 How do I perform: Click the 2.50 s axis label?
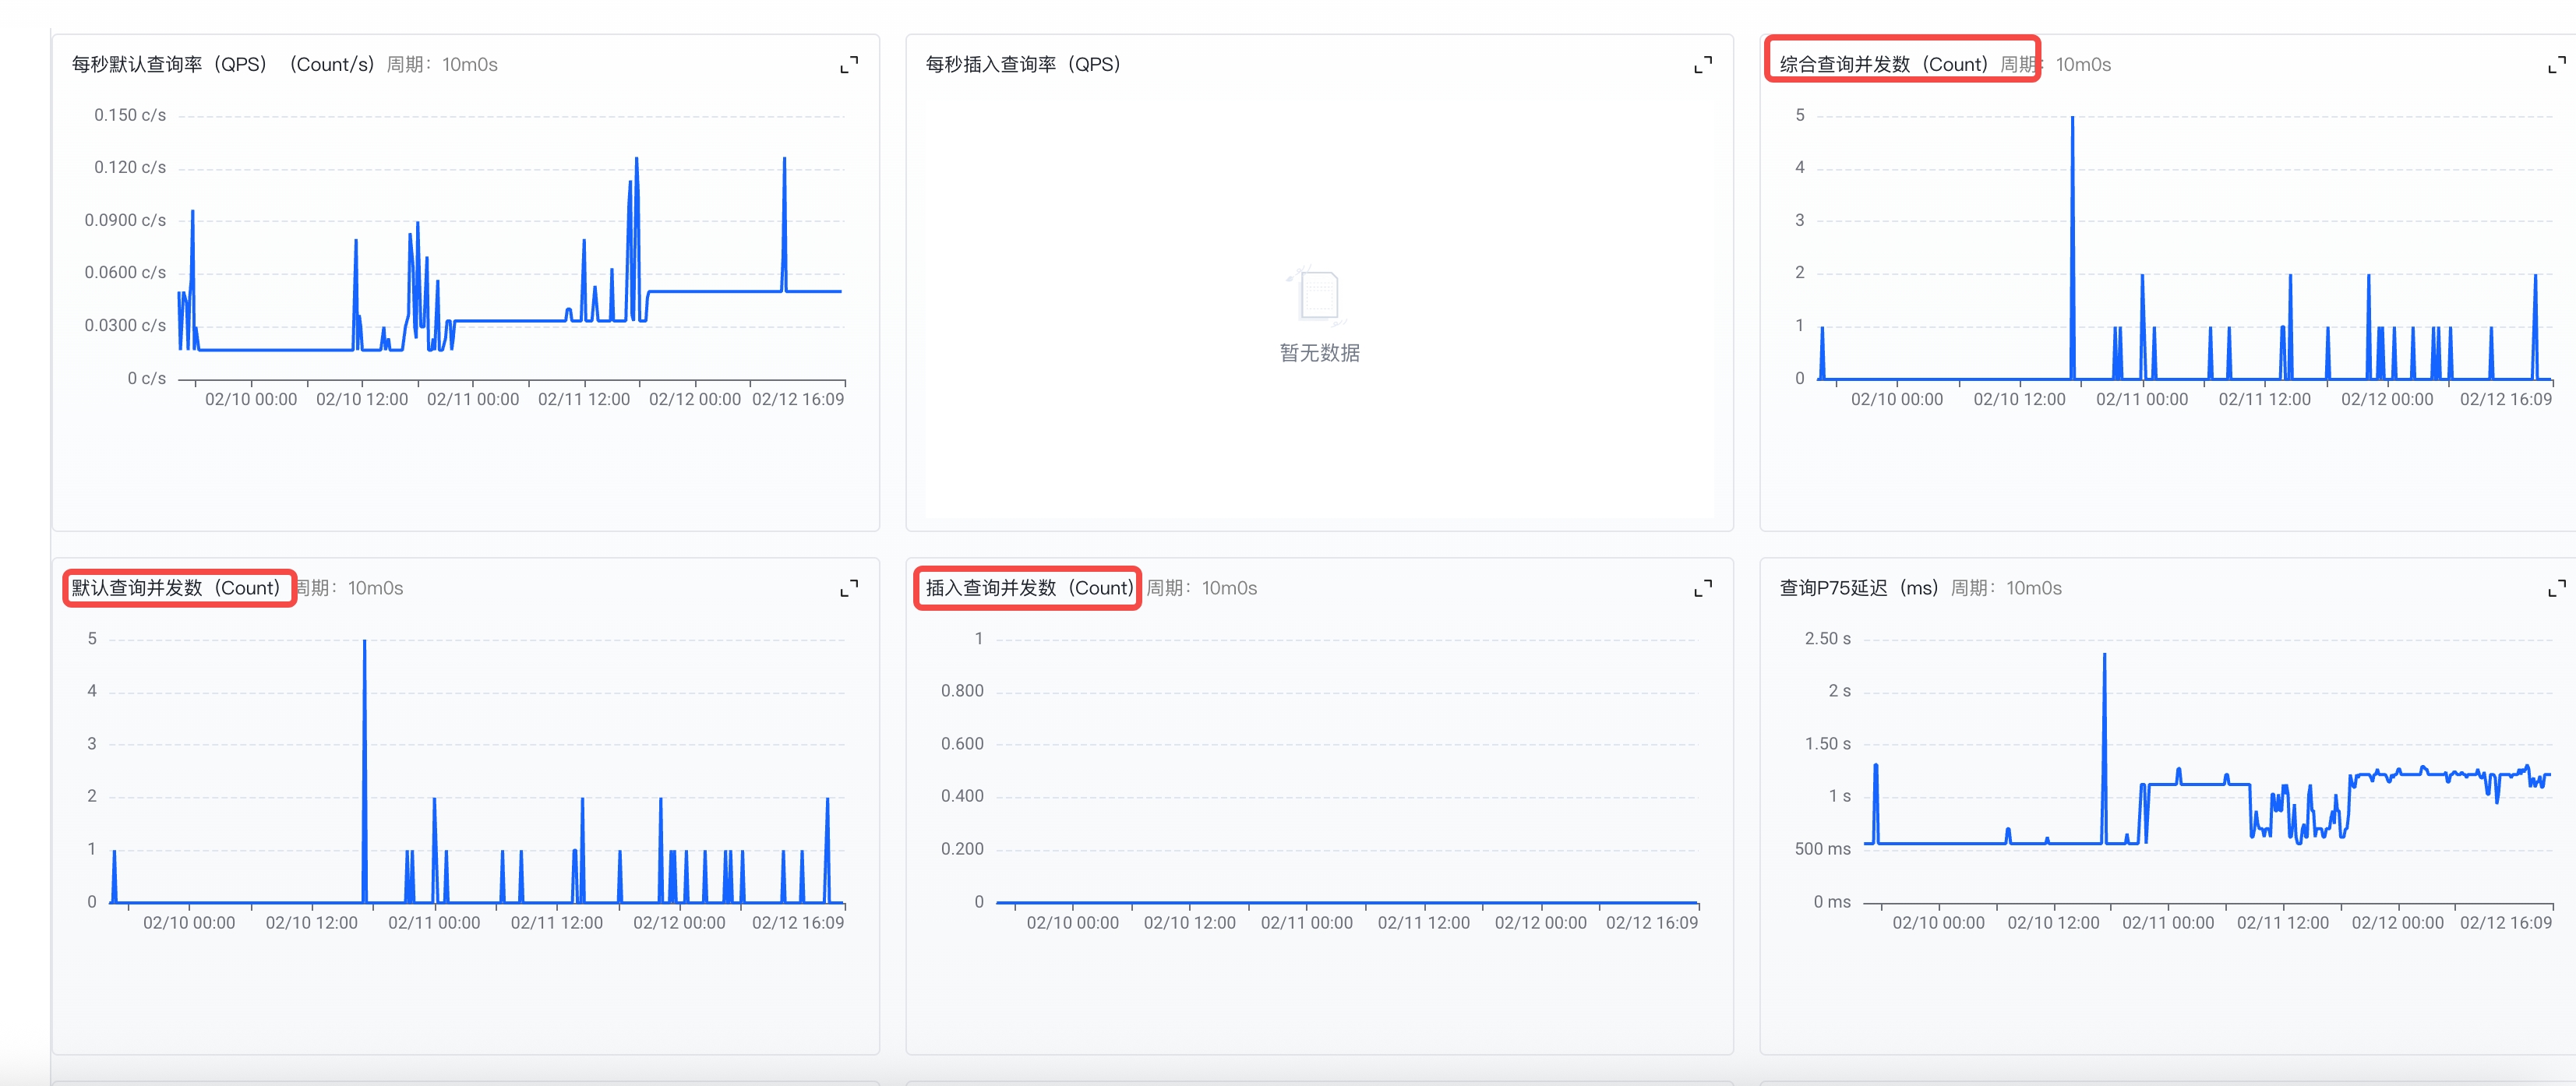1827,639
